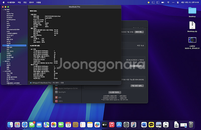The width and height of the screenshot is (201, 130).
Task: Collapse the 네트워크 section in sidebar
Action: 3,61
